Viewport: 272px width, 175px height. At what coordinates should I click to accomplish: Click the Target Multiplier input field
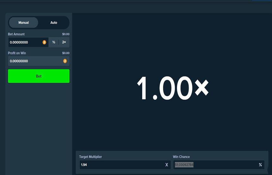pyautogui.click(x=125, y=165)
